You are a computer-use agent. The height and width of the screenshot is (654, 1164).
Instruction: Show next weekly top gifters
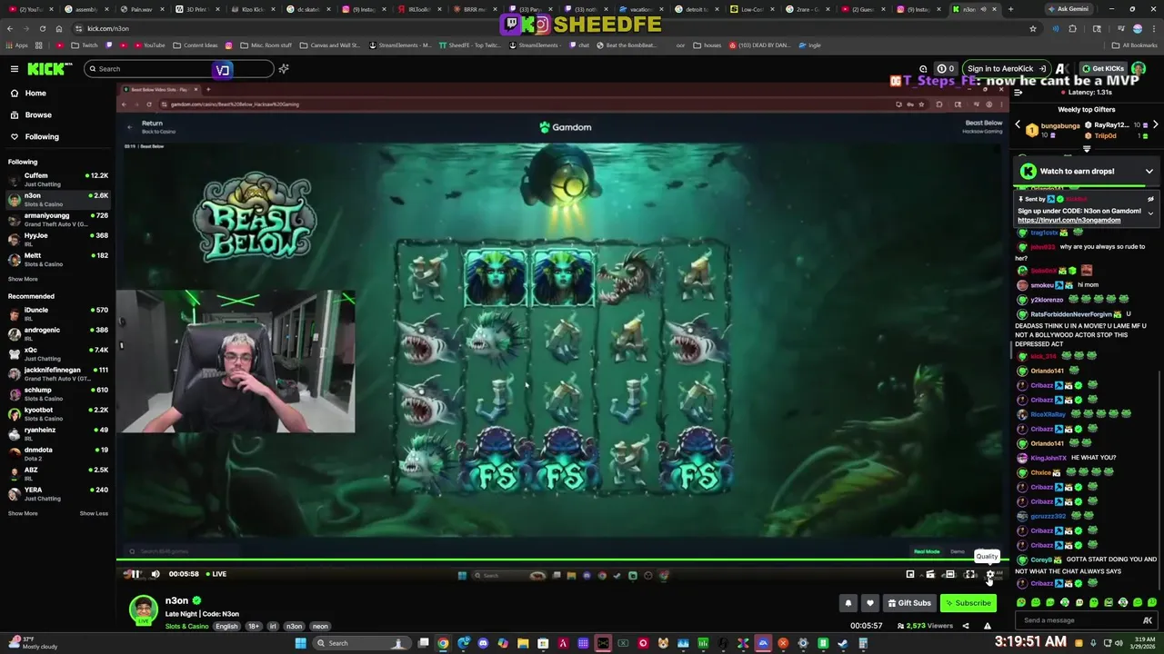(1155, 125)
